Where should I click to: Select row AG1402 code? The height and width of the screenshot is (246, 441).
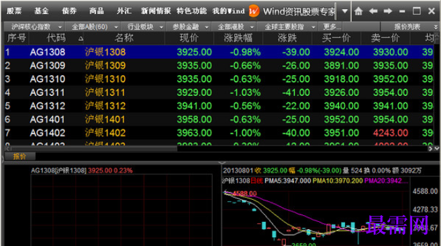click(48, 133)
